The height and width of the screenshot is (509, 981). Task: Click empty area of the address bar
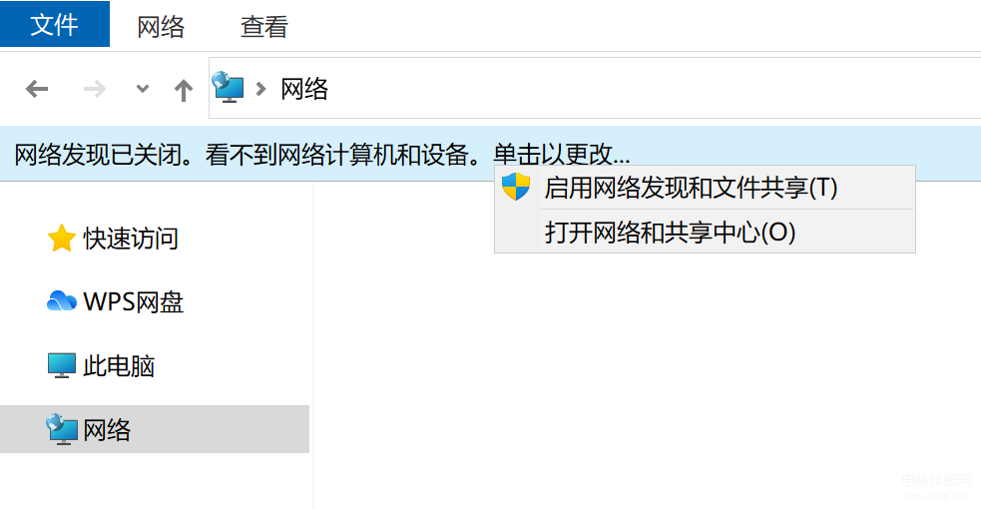(651, 88)
